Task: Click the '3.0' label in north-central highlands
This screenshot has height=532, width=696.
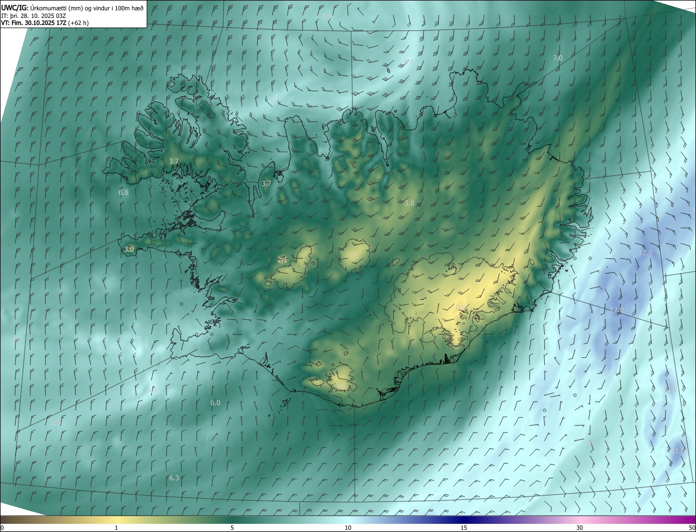Action: 410,203
